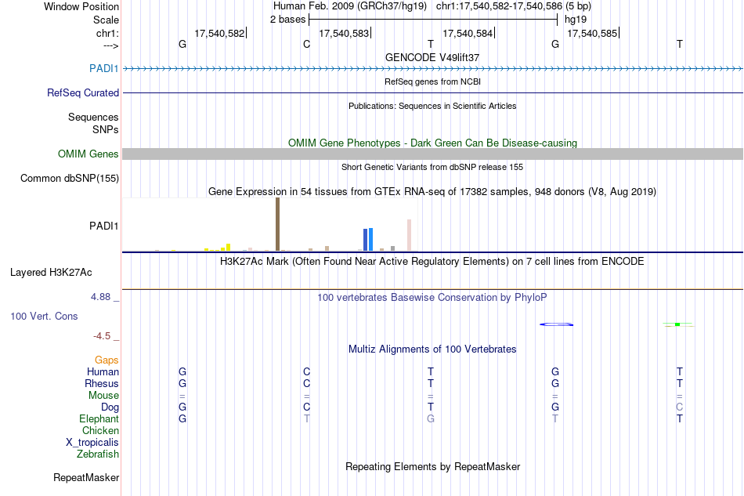The width and height of the screenshot is (744, 496).
Task: Click the ---> strand direction label
Action: point(111,45)
